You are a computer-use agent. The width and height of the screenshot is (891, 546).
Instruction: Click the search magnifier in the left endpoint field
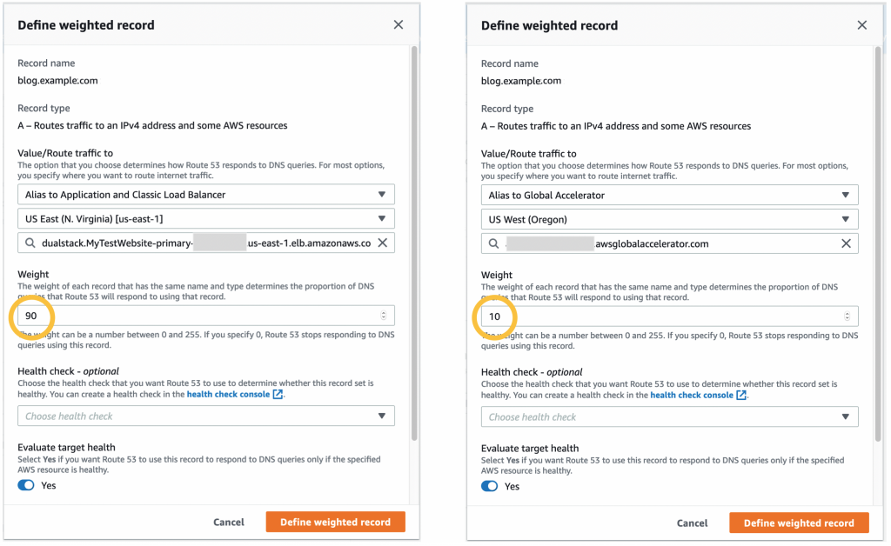click(28, 243)
